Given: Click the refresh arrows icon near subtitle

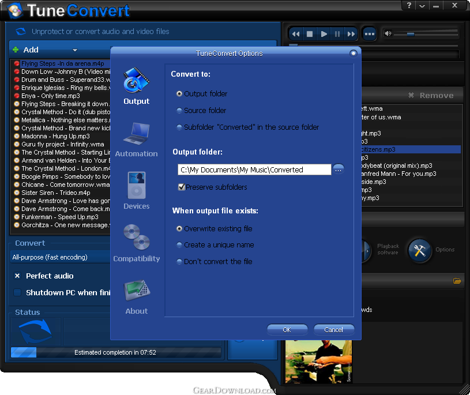Looking at the screenshot, I should pos(21,31).
